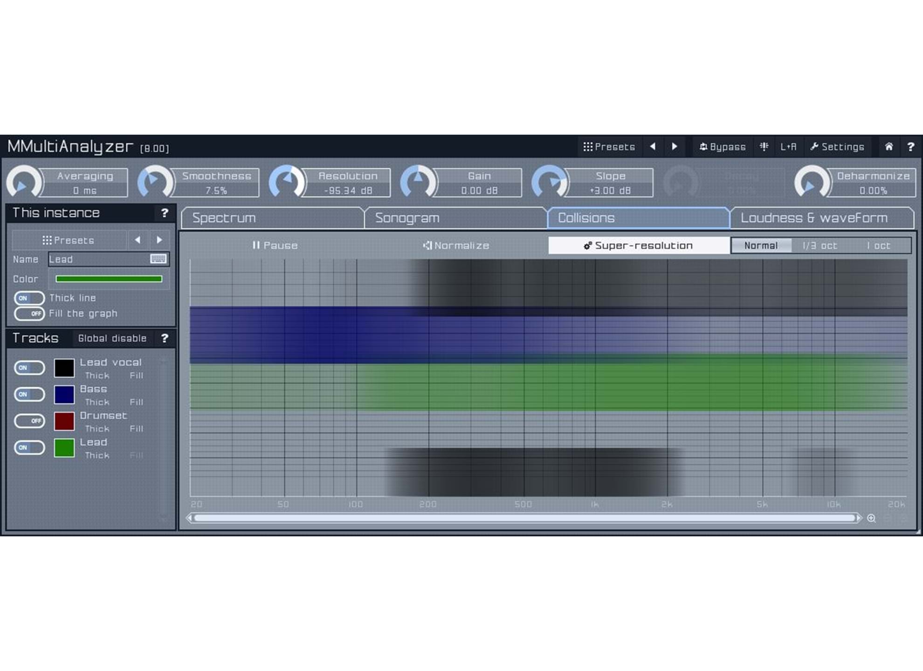
Task: Click the magnifier zoom icon under graph
Action: pyautogui.click(x=871, y=518)
